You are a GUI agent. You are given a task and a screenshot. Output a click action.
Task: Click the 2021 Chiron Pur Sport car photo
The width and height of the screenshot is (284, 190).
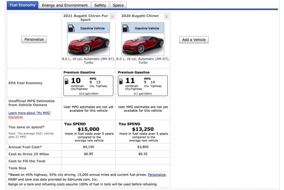click(x=88, y=45)
